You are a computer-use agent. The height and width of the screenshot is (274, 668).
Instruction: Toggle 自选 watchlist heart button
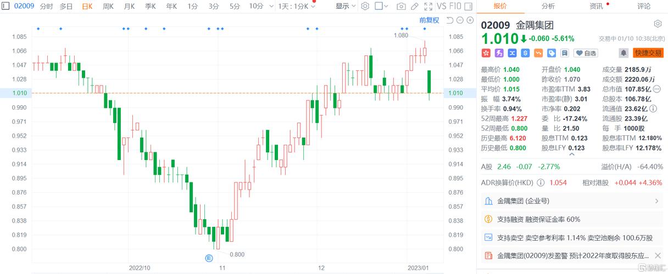586,53
